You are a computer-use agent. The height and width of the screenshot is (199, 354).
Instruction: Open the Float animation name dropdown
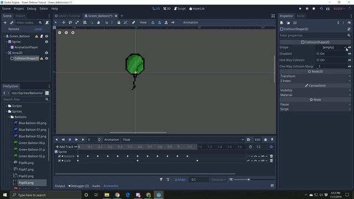183,140
